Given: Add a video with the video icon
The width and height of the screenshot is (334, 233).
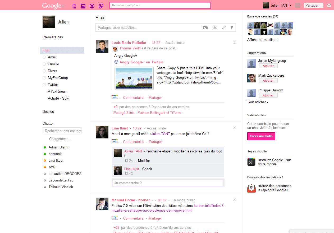Looking at the screenshot, I should [215, 27].
